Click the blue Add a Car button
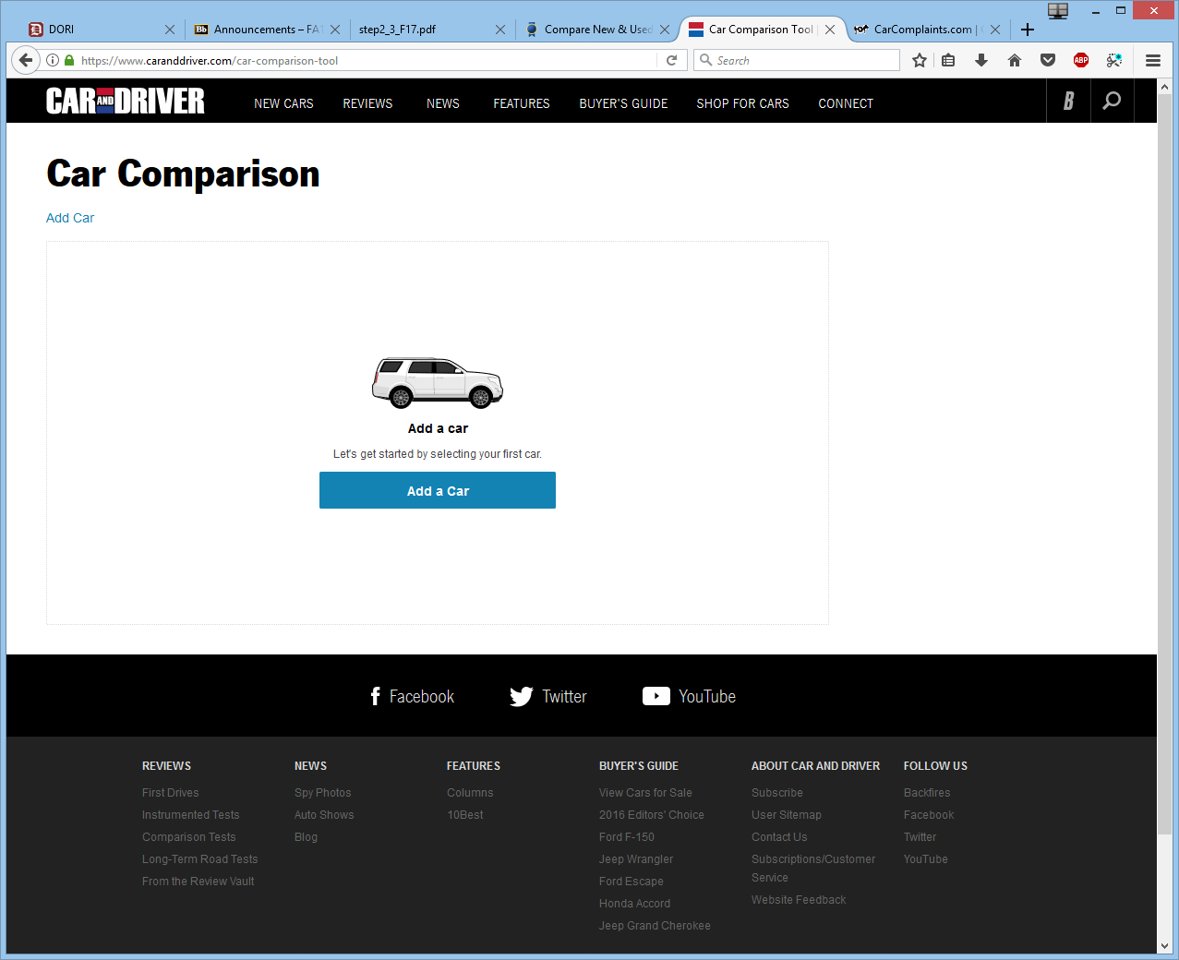 (438, 490)
